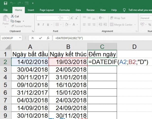Toggle Bold formatting
152x119 pixels.
click(39, 25)
